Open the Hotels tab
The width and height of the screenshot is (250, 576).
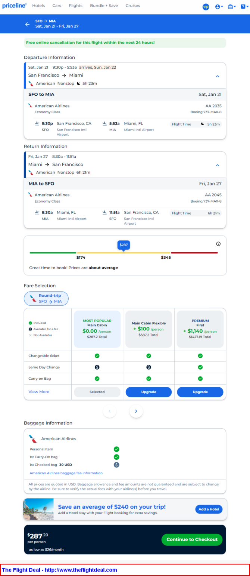click(38, 6)
